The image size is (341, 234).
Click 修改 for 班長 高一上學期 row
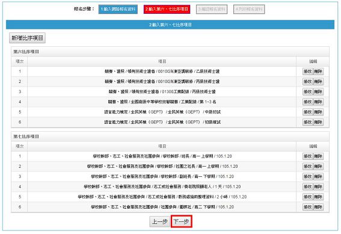point(307,156)
